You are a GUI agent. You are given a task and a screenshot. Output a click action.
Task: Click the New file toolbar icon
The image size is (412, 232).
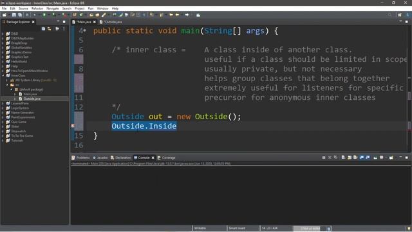coord(5,15)
